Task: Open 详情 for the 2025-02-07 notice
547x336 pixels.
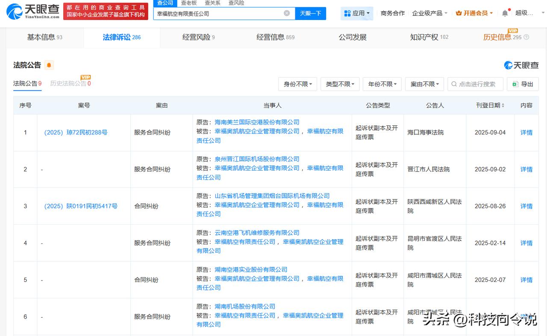Action: 526,280
